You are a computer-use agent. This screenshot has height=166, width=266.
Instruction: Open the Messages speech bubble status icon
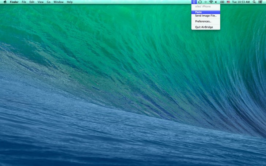[x=200, y=2]
